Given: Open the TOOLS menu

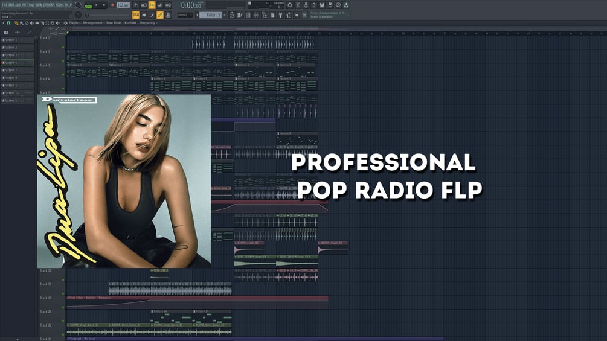Looking at the screenshot, I should (60, 5).
